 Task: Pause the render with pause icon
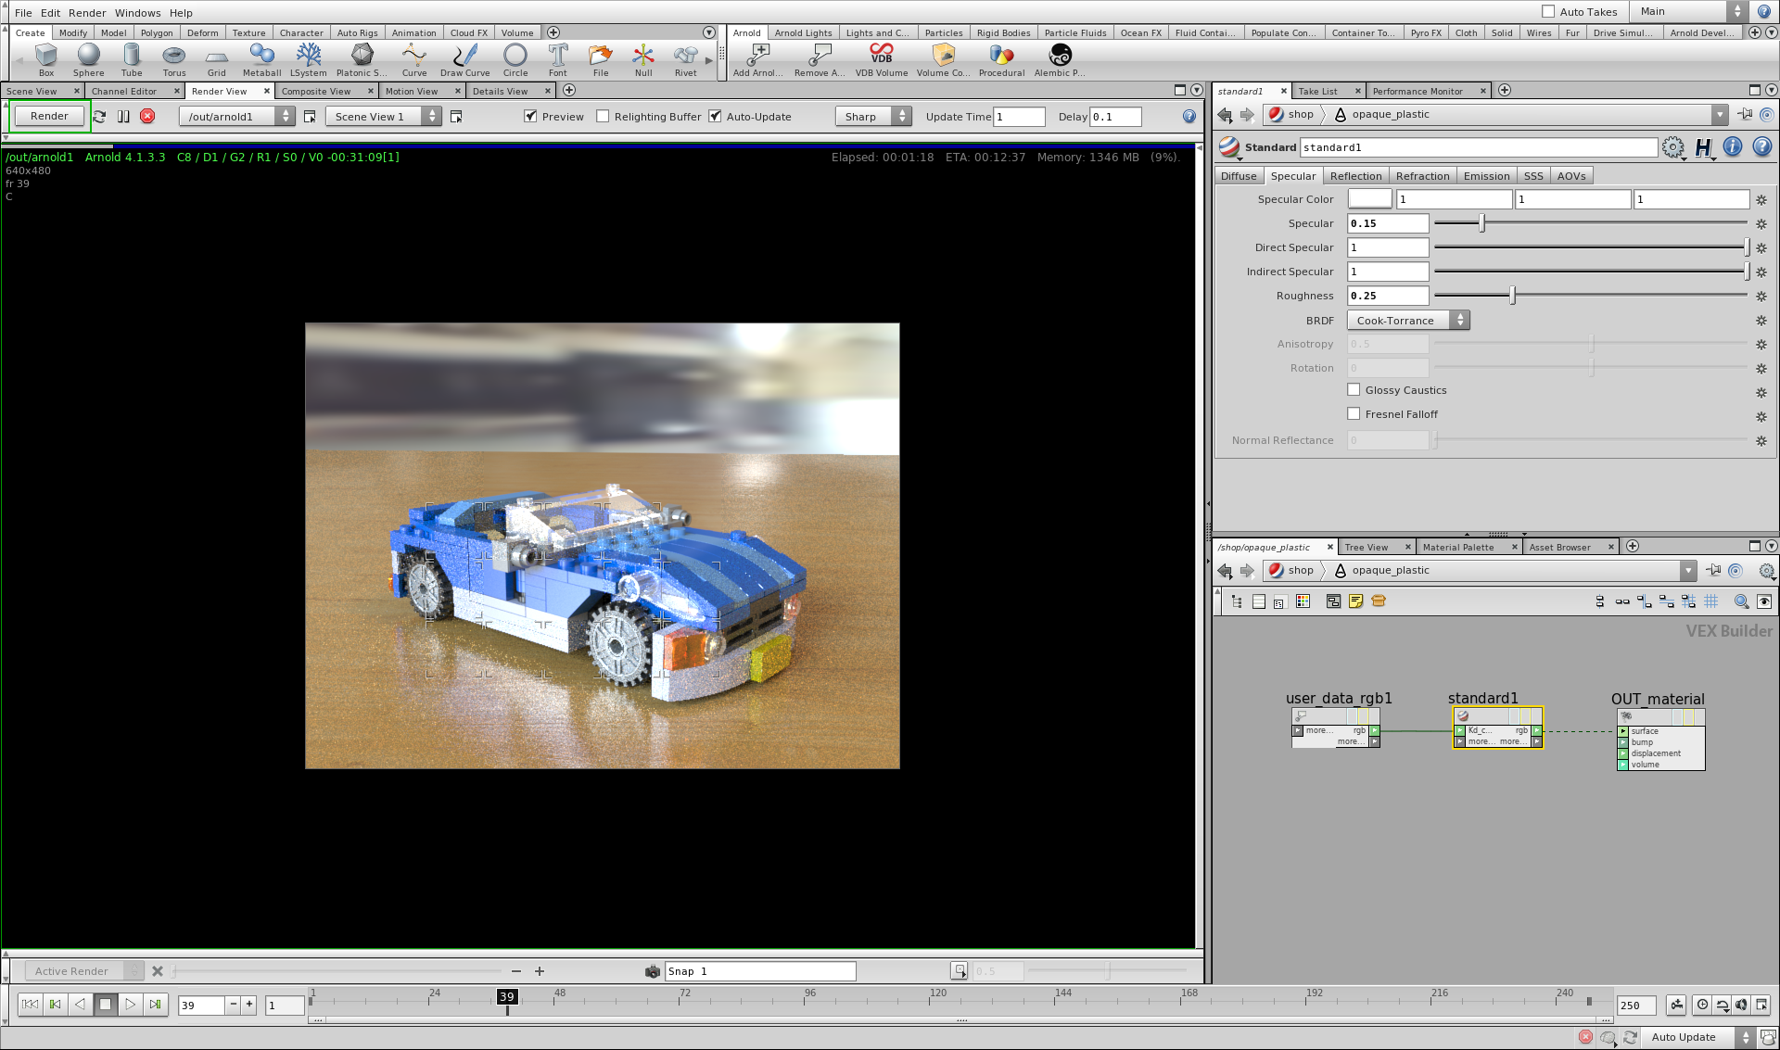(x=123, y=116)
